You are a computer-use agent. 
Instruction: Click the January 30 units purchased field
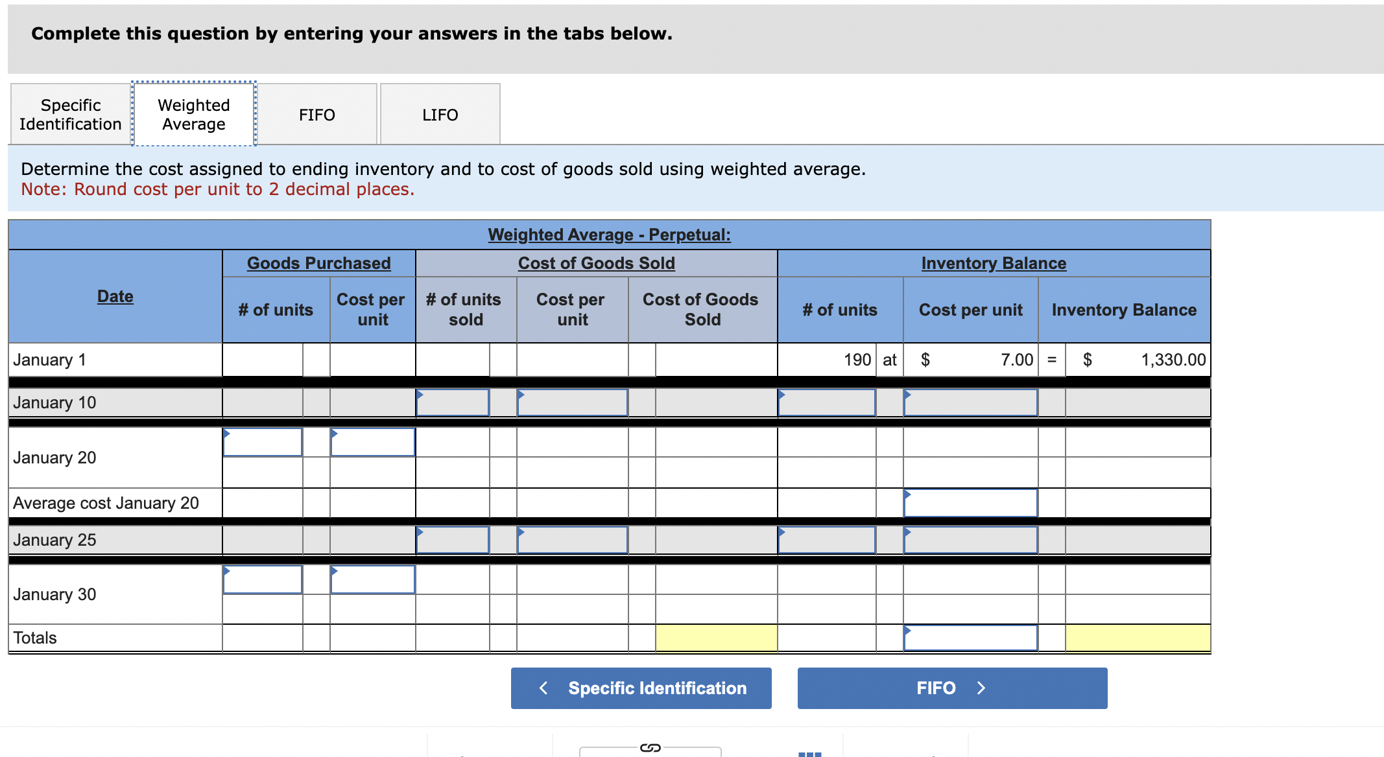263,579
